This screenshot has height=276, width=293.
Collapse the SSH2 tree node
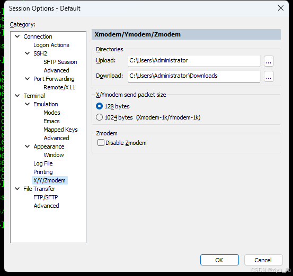[27, 53]
